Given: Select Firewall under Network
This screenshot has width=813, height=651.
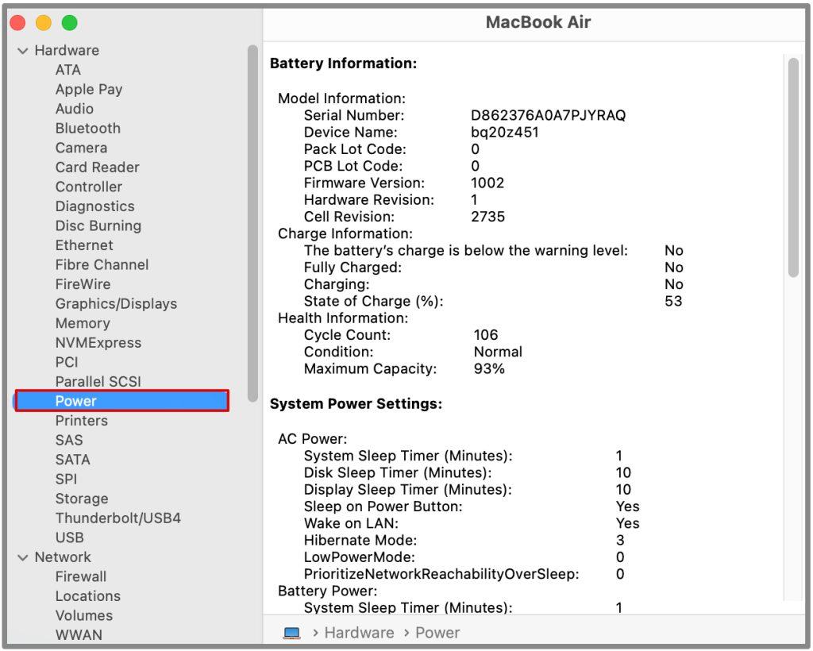Looking at the screenshot, I should point(81,577).
